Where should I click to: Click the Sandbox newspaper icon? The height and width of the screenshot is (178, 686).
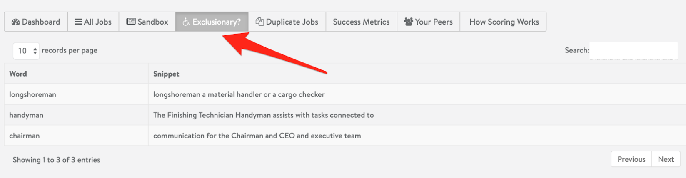pyautogui.click(x=131, y=22)
